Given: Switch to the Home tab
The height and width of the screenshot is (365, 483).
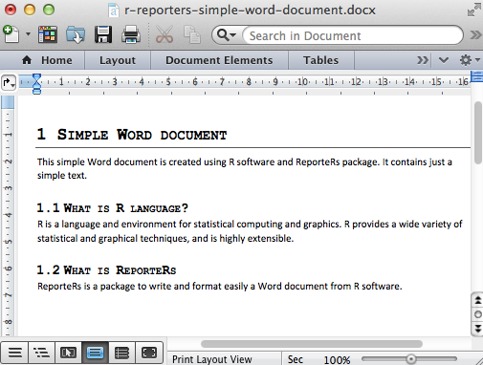Looking at the screenshot, I should point(47,60).
